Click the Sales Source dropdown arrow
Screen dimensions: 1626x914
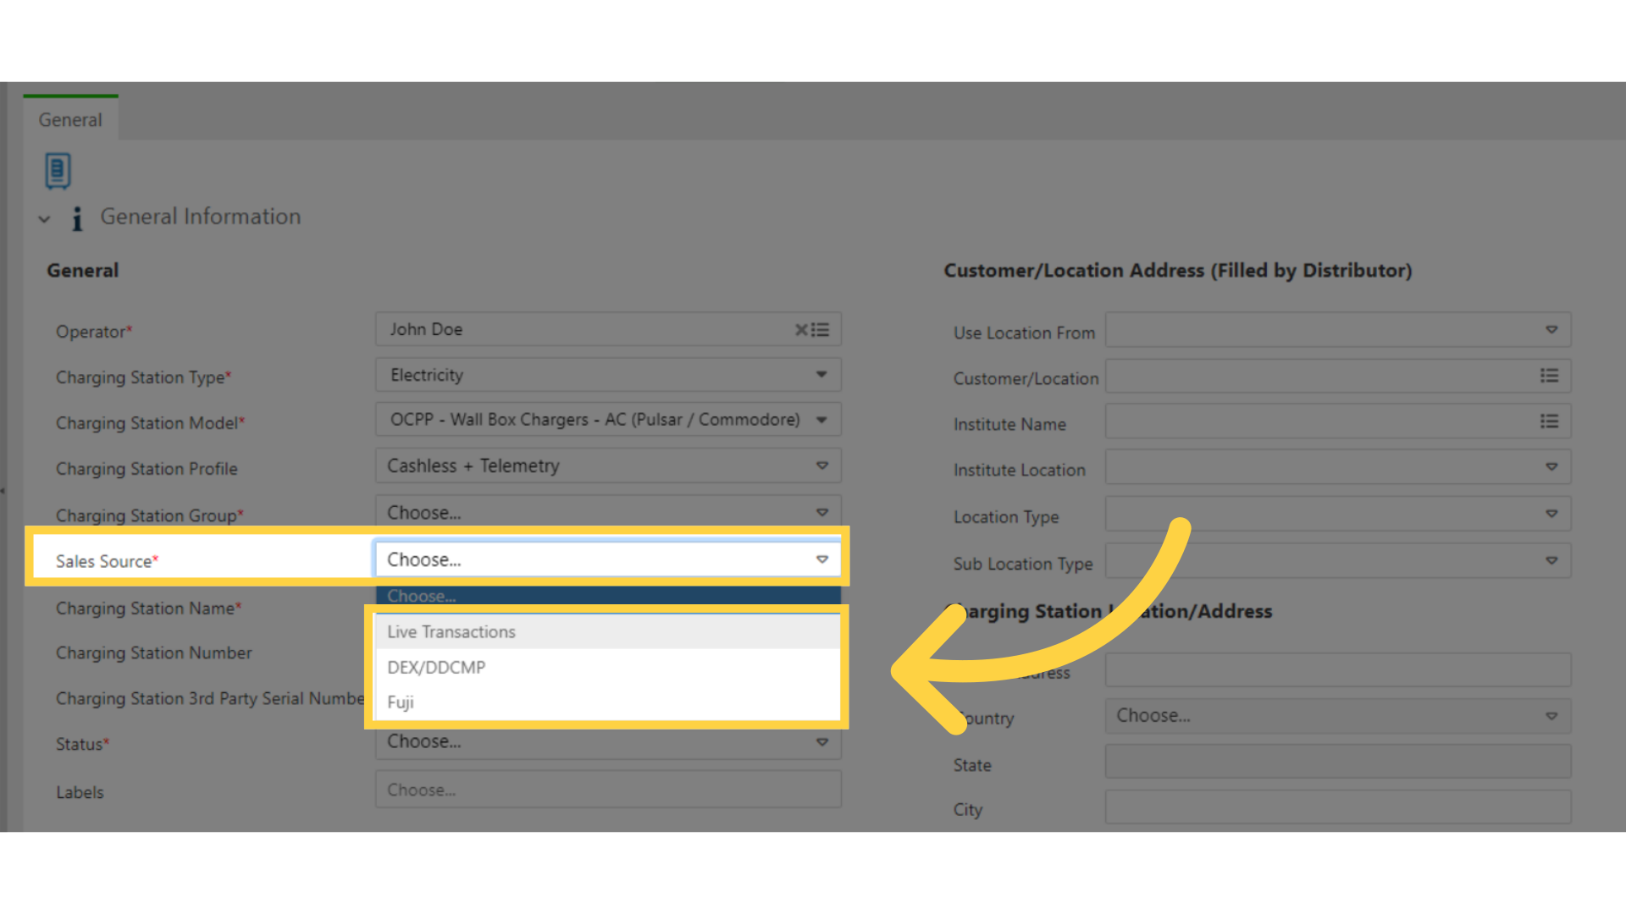pyautogui.click(x=821, y=559)
